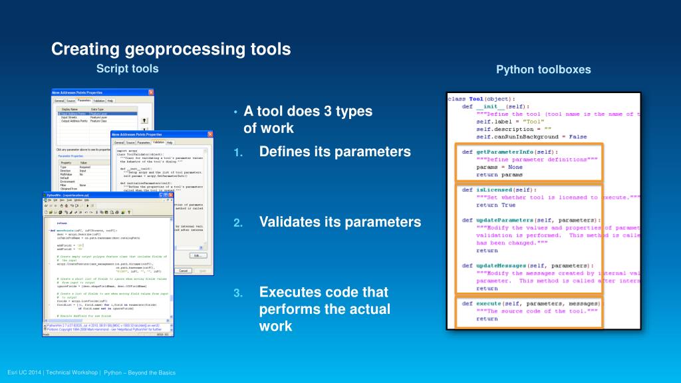Close the Validation Properties dialog with the X
Viewport: 681px width, 383px height.
pyautogui.click(x=210, y=134)
